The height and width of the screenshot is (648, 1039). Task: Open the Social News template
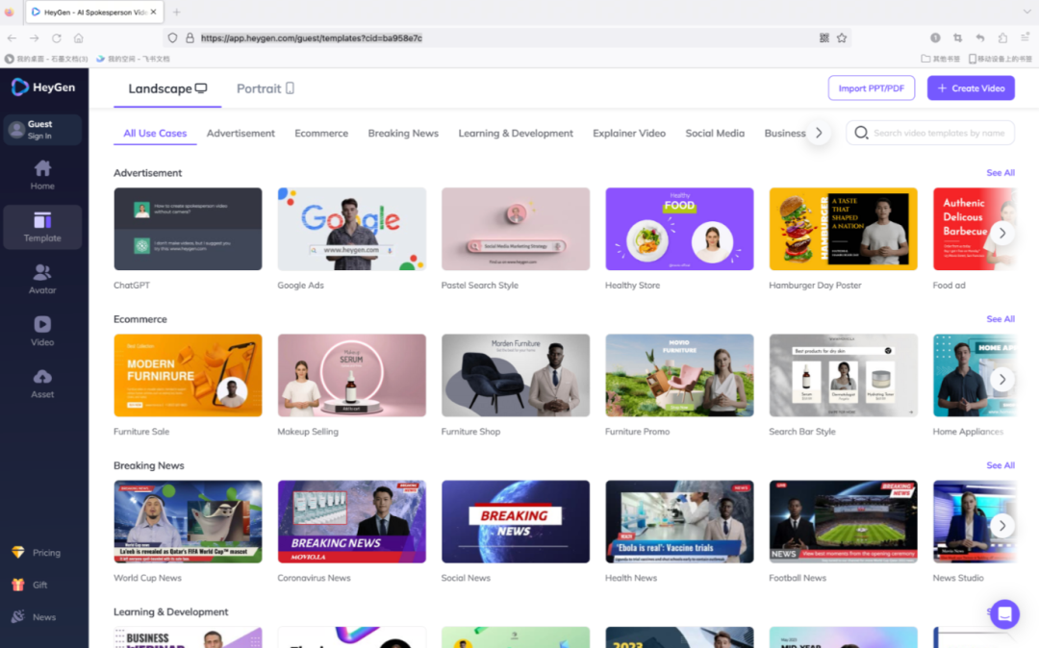coord(516,522)
